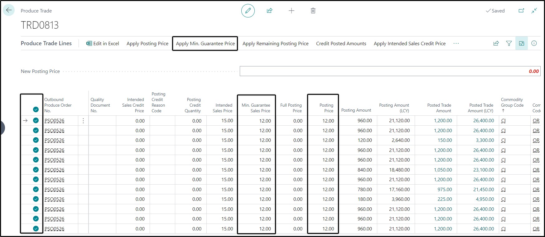545x237 pixels.
Task: Open Posted Trade Amount link 150.00
Action: [445, 140]
